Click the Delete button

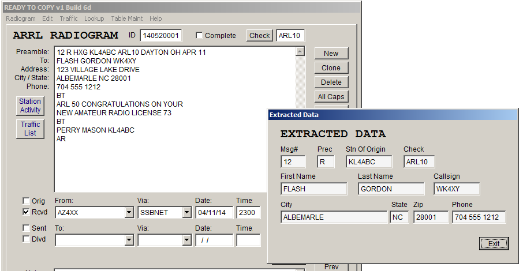(x=331, y=82)
